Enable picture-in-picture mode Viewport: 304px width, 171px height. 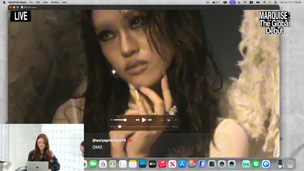pyautogui.click(x=168, y=120)
